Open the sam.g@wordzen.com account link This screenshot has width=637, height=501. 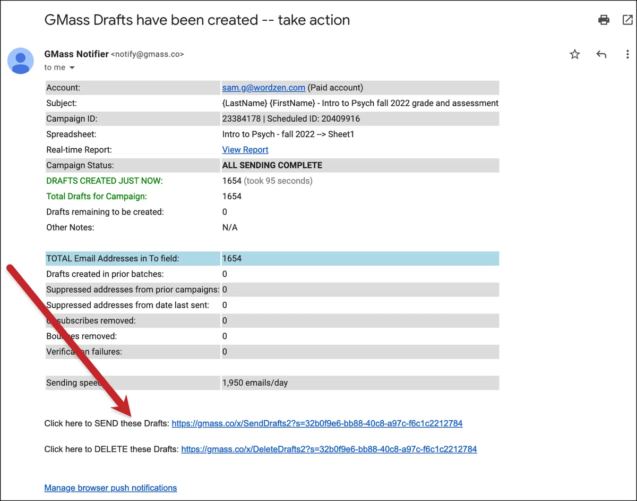[x=264, y=88]
